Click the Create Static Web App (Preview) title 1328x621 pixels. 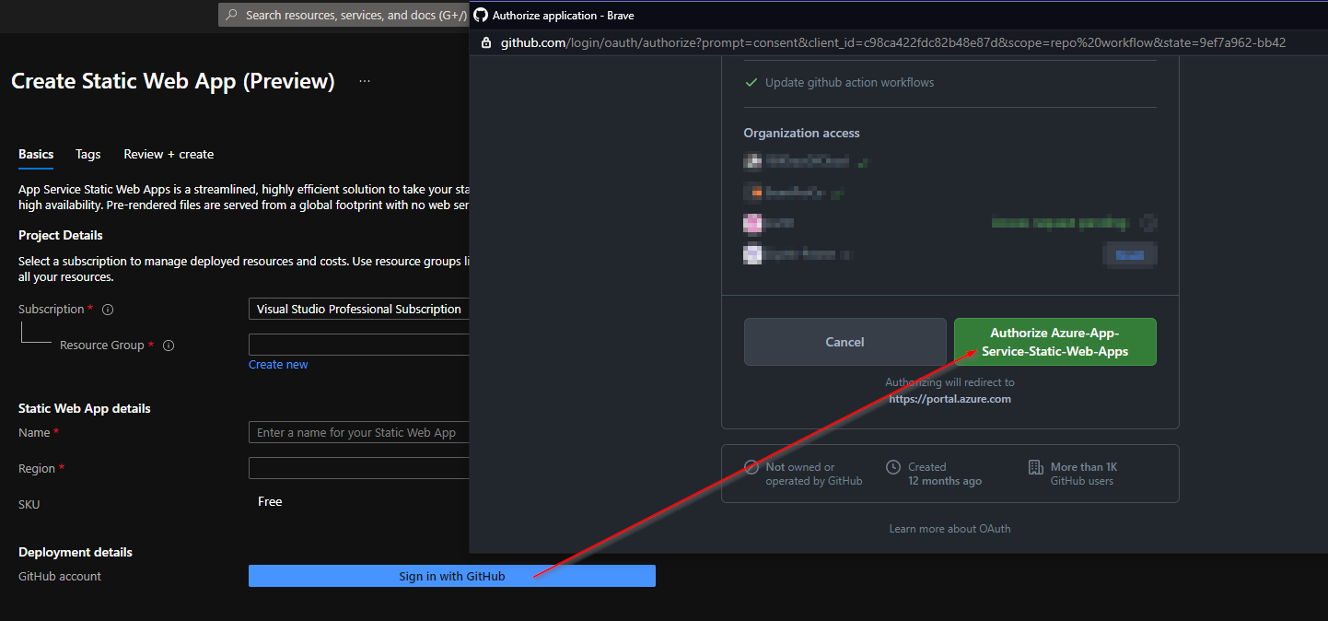[x=173, y=81]
